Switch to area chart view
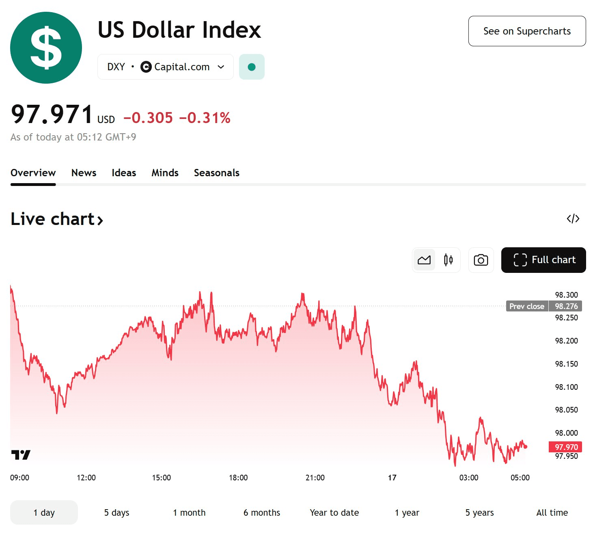593x536 pixels. (424, 260)
